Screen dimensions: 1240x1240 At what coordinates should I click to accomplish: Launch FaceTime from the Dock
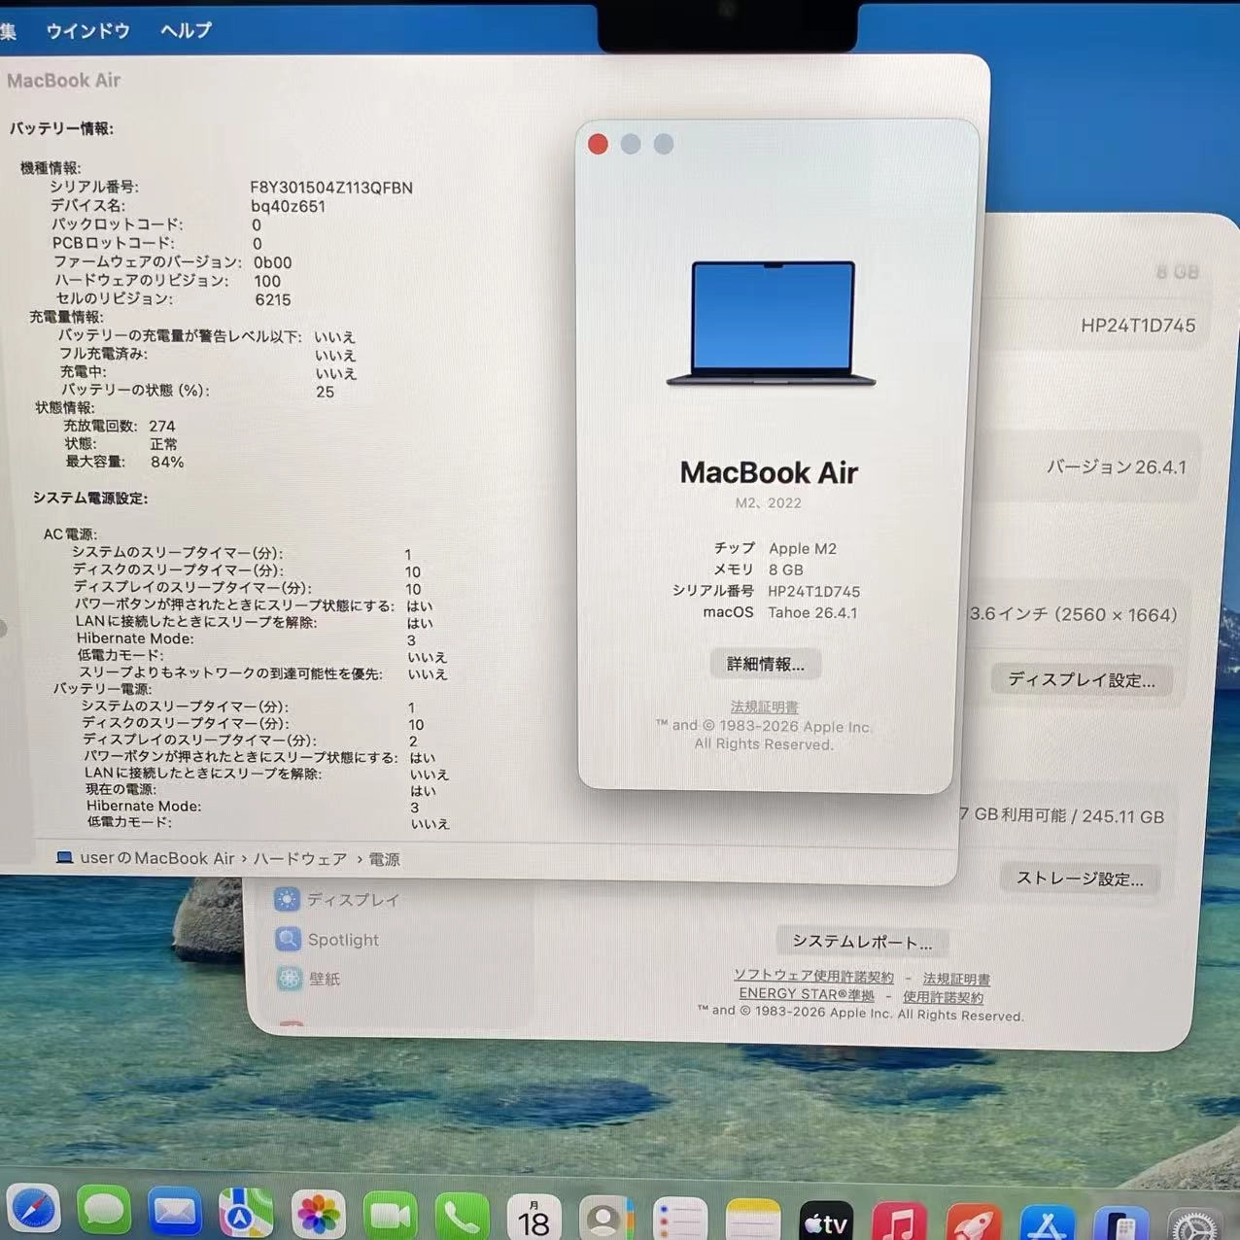click(x=390, y=1216)
